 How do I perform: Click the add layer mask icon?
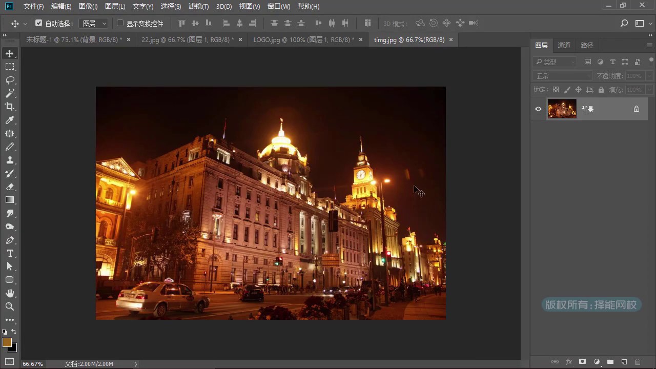(583, 362)
